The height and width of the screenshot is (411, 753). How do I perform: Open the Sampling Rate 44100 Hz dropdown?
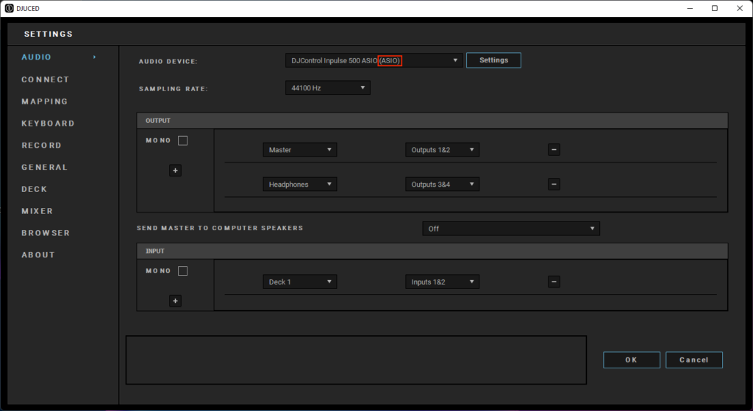coord(328,88)
